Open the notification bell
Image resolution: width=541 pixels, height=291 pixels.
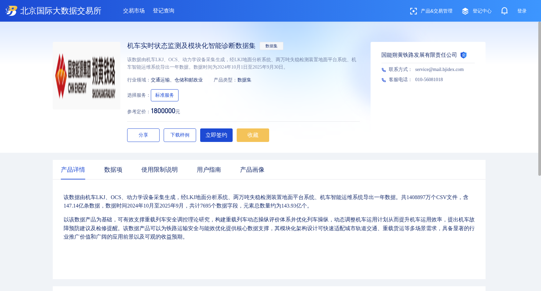504,11
